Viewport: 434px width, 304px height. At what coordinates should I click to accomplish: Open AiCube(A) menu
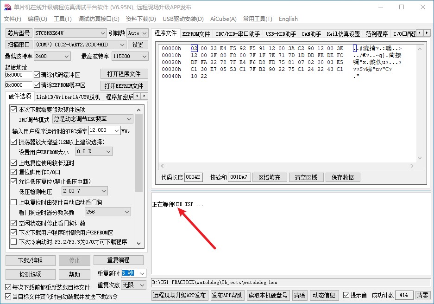click(x=223, y=19)
